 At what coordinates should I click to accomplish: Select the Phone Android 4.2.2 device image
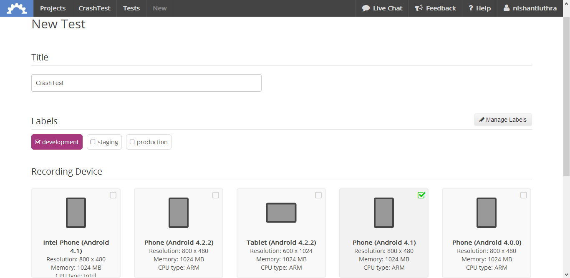click(179, 213)
